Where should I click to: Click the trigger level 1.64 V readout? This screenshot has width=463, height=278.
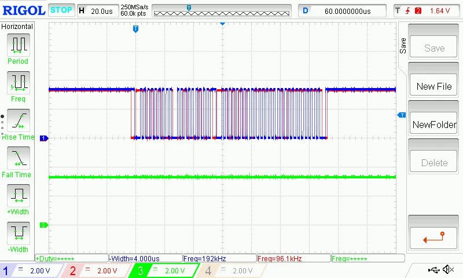440,11
